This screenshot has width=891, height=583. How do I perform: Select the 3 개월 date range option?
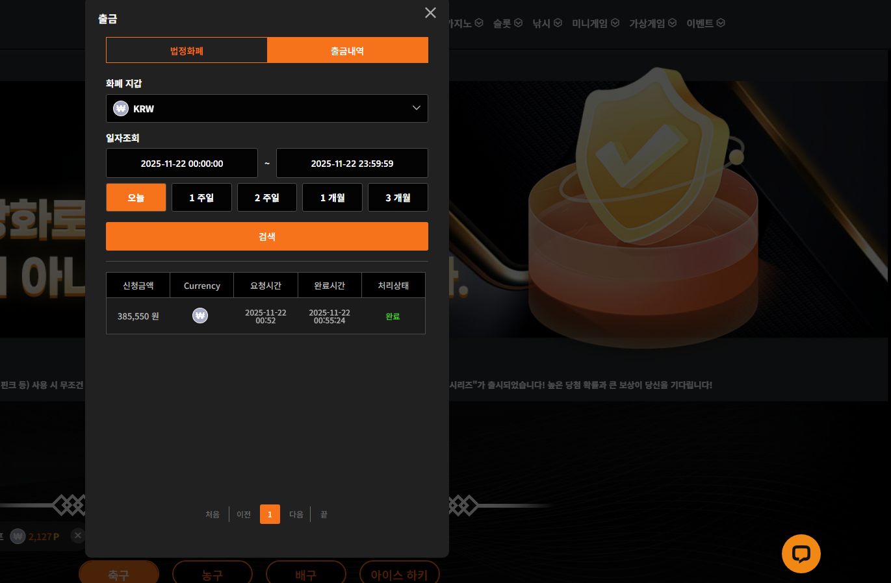point(398,197)
